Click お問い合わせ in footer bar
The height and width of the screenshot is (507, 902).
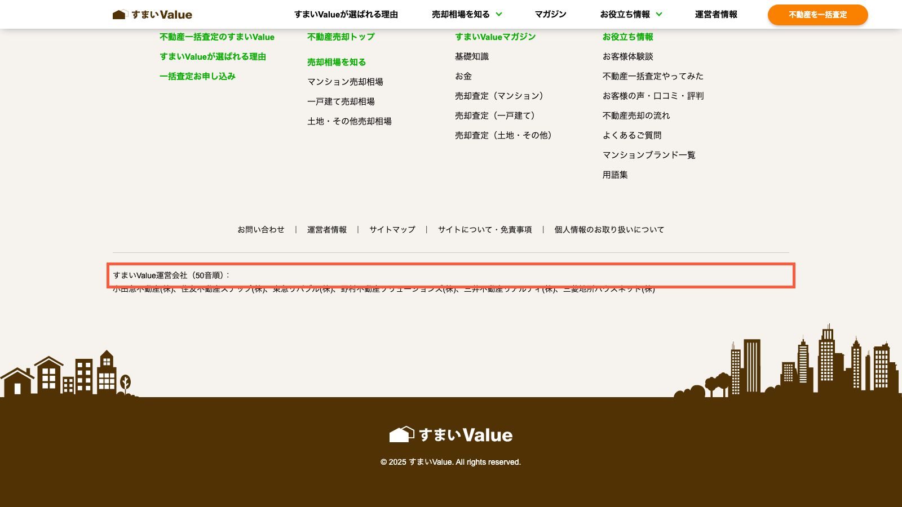coord(260,230)
